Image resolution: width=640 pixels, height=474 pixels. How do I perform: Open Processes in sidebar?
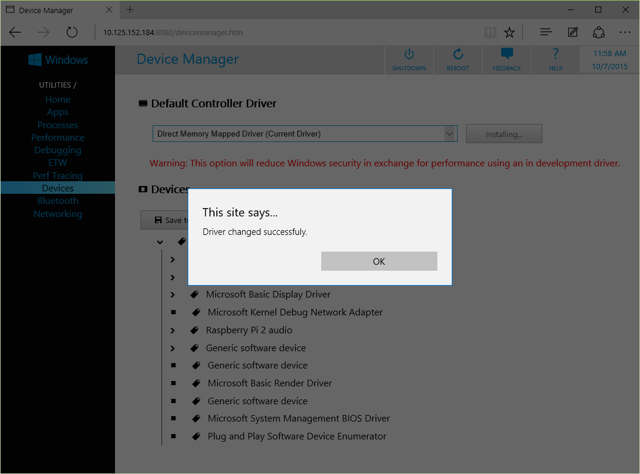tap(58, 125)
